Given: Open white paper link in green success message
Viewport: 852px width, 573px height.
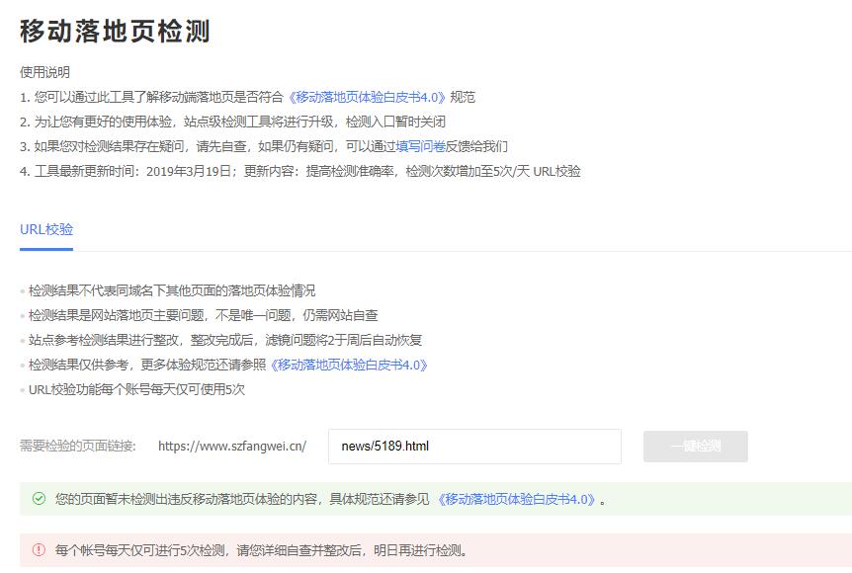Looking at the screenshot, I should pyautogui.click(x=517, y=499).
